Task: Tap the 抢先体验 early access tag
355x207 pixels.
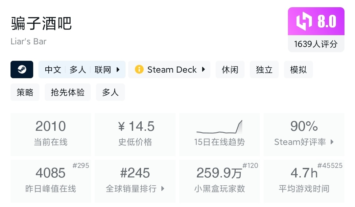Action: point(68,92)
